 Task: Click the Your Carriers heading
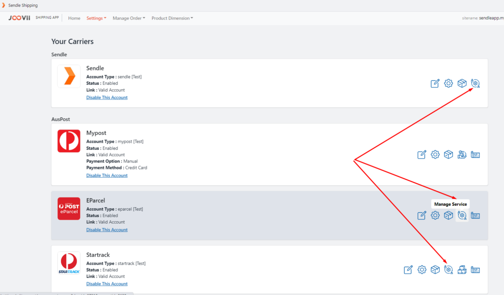(72, 41)
